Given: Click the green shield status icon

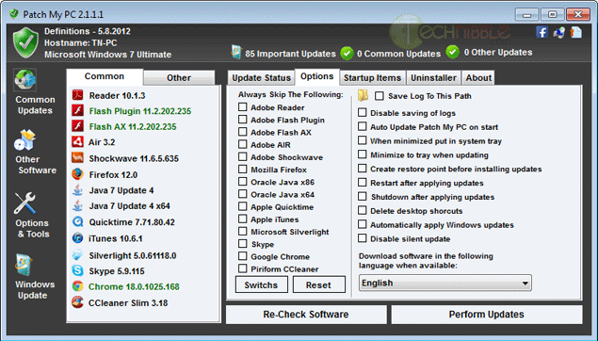Looking at the screenshot, I should (x=25, y=42).
